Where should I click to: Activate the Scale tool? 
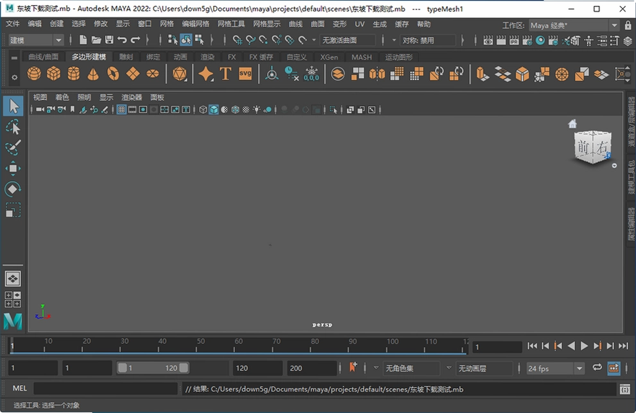(x=13, y=210)
